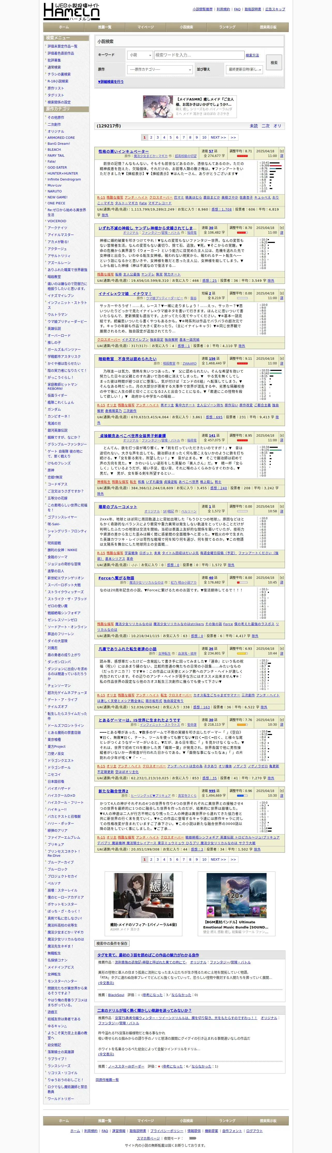Open 小説検索 in the top navigation bar

pos(186,27)
